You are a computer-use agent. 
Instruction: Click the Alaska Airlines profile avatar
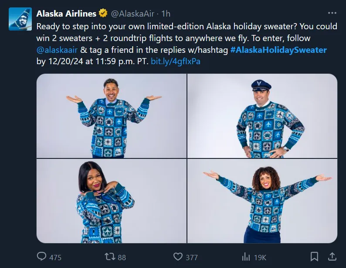click(20, 19)
